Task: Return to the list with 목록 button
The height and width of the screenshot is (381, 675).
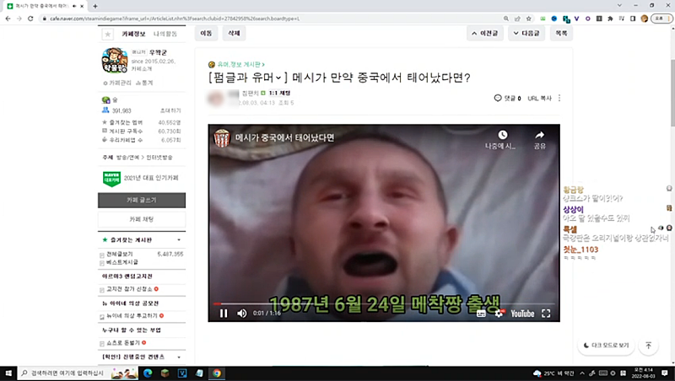Action: click(561, 33)
